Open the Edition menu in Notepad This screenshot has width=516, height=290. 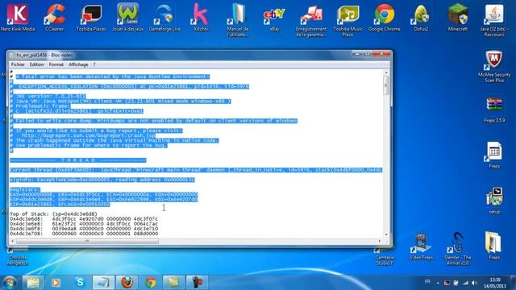pyautogui.click(x=36, y=64)
